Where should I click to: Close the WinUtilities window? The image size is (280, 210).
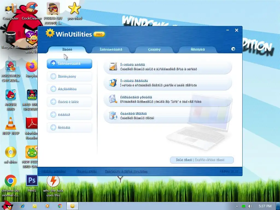[x=237, y=30]
